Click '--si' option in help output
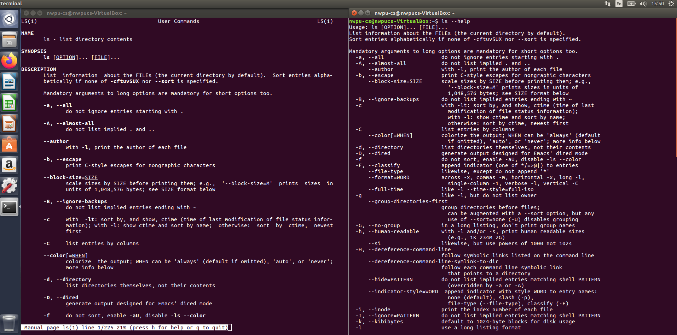This screenshot has height=335, width=677. pyautogui.click(x=375, y=243)
